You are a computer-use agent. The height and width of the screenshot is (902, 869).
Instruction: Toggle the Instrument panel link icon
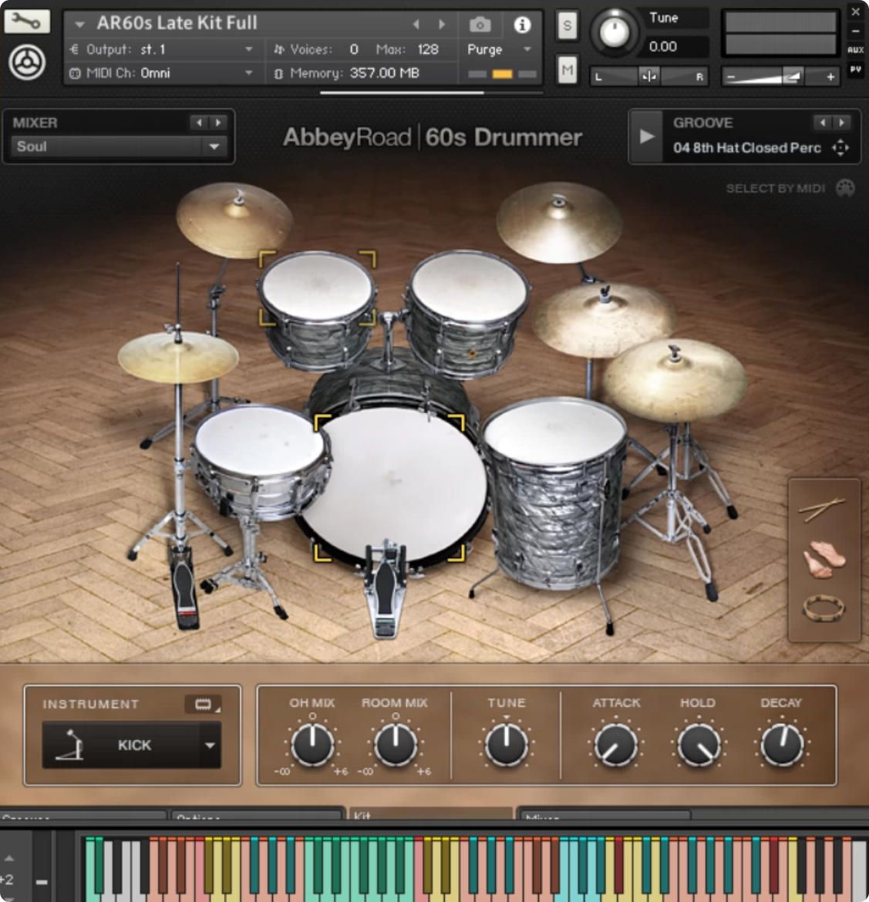(x=203, y=704)
